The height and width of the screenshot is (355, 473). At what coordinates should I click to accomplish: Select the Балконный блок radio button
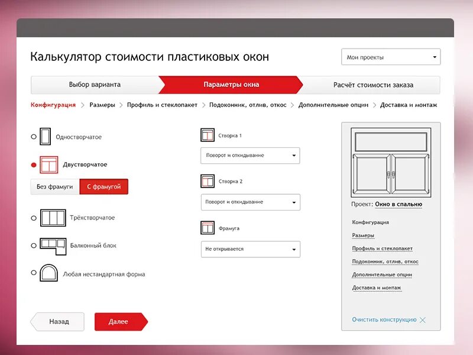coord(34,246)
